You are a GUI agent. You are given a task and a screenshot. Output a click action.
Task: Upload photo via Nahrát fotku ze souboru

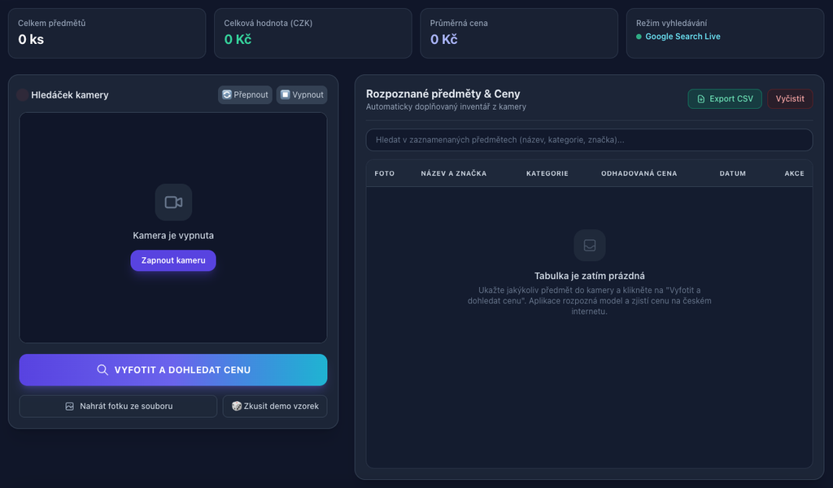click(x=118, y=406)
